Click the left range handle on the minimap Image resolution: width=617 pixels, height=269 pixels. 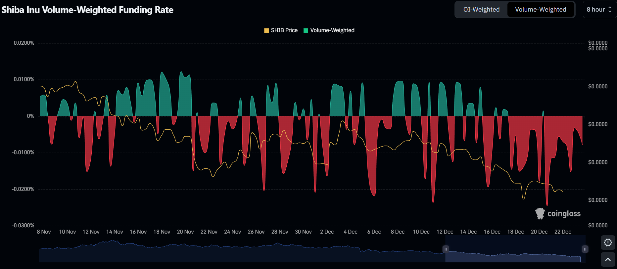tap(446, 249)
